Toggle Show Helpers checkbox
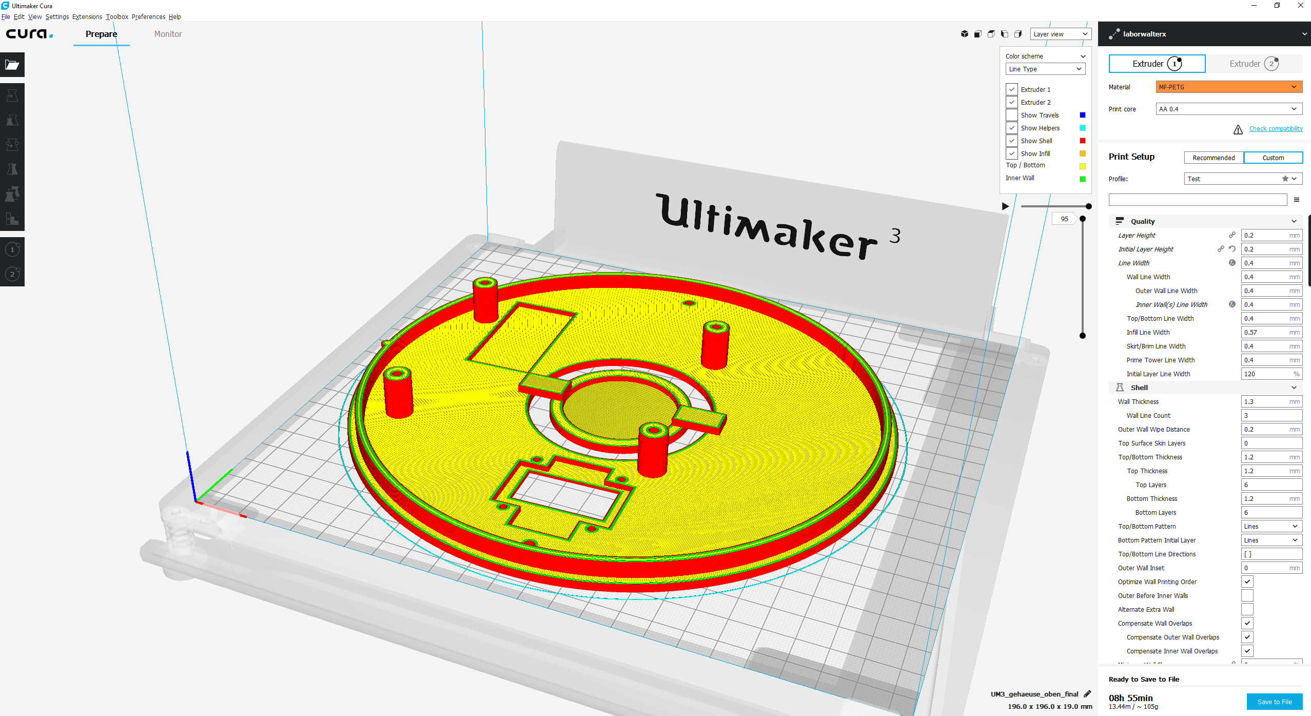Screen dimensions: 1311x716 [1012, 128]
